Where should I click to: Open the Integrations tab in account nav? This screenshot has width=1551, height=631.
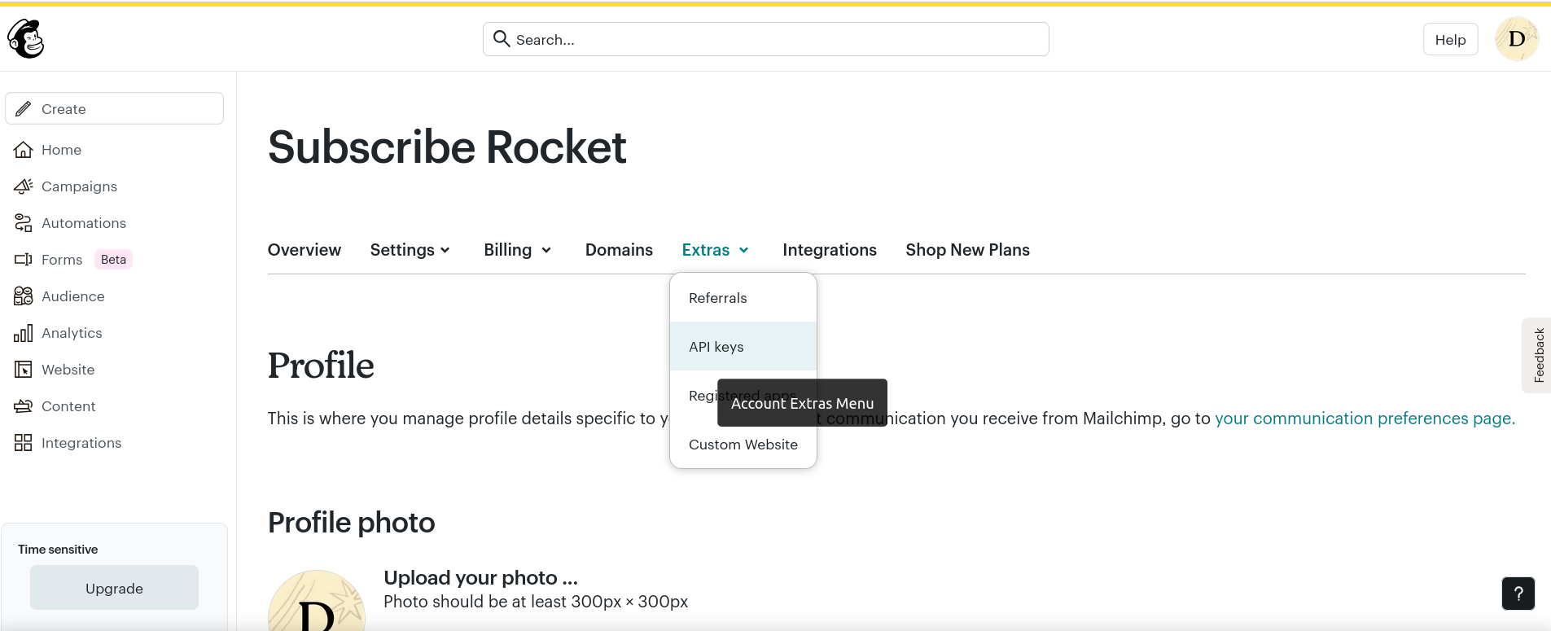(830, 250)
